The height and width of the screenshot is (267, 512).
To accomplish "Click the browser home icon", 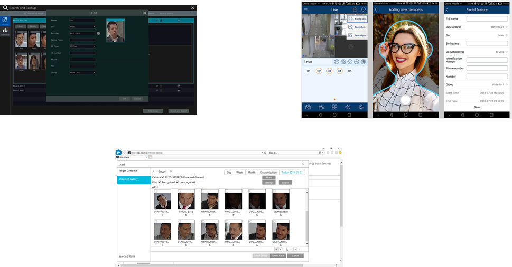I will (x=328, y=152).
